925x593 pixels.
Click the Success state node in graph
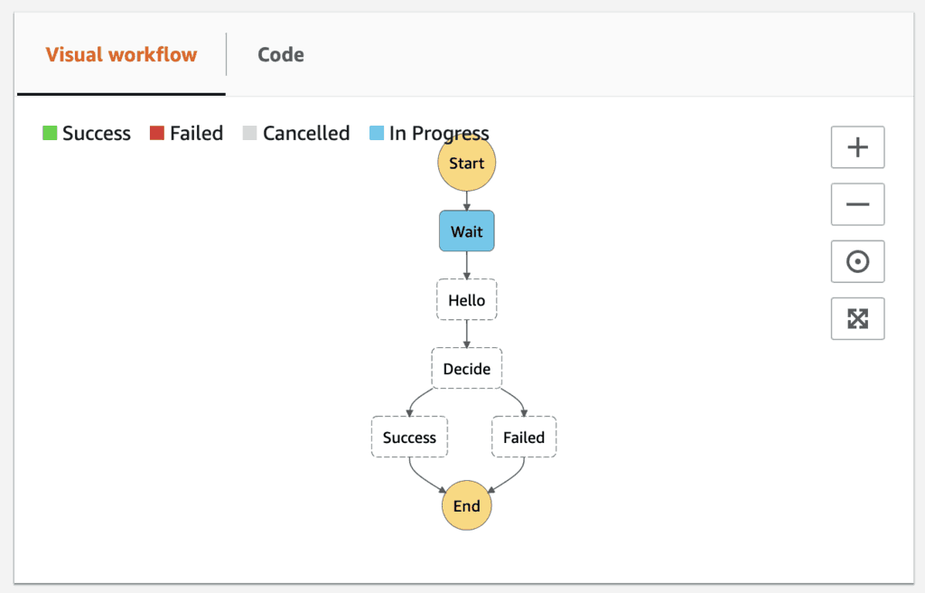[409, 438]
